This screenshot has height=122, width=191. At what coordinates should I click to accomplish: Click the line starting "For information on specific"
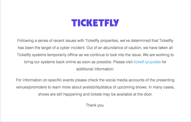click(95, 80)
